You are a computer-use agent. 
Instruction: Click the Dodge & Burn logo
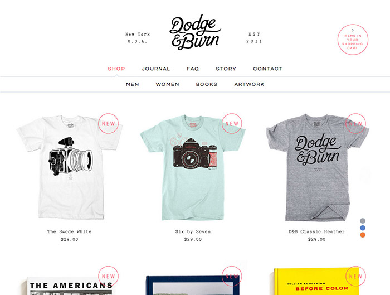tap(195, 32)
